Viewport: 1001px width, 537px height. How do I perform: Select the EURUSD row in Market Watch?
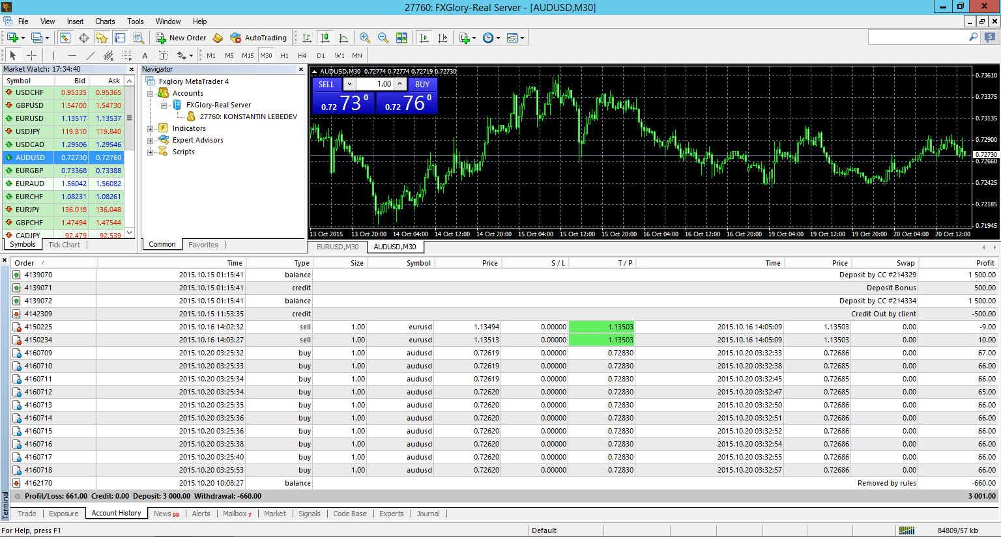point(63,118)
